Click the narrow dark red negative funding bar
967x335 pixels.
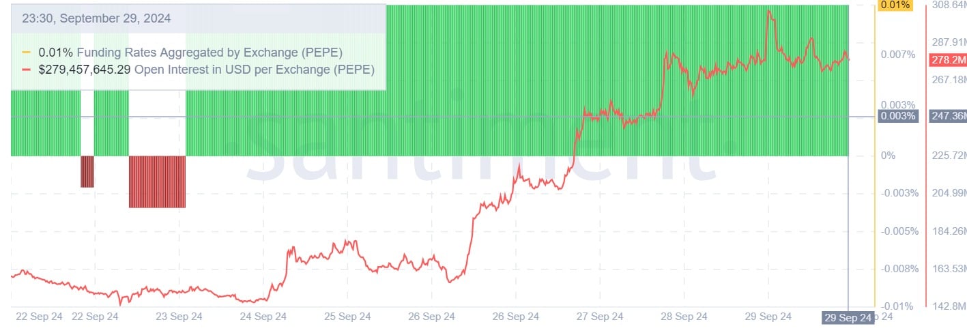[x=87, y=171]
